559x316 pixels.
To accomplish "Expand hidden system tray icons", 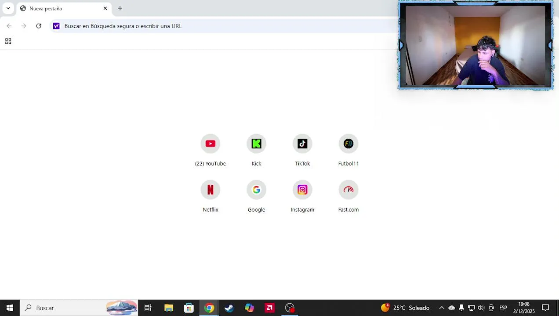I will click(x=442, y=308).
